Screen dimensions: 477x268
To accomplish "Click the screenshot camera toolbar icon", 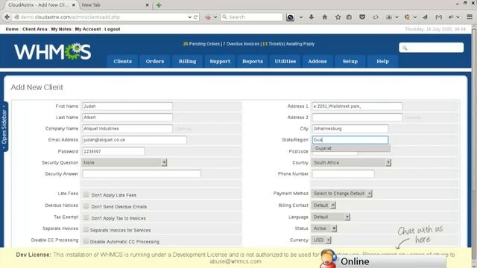I will point(389,17).
